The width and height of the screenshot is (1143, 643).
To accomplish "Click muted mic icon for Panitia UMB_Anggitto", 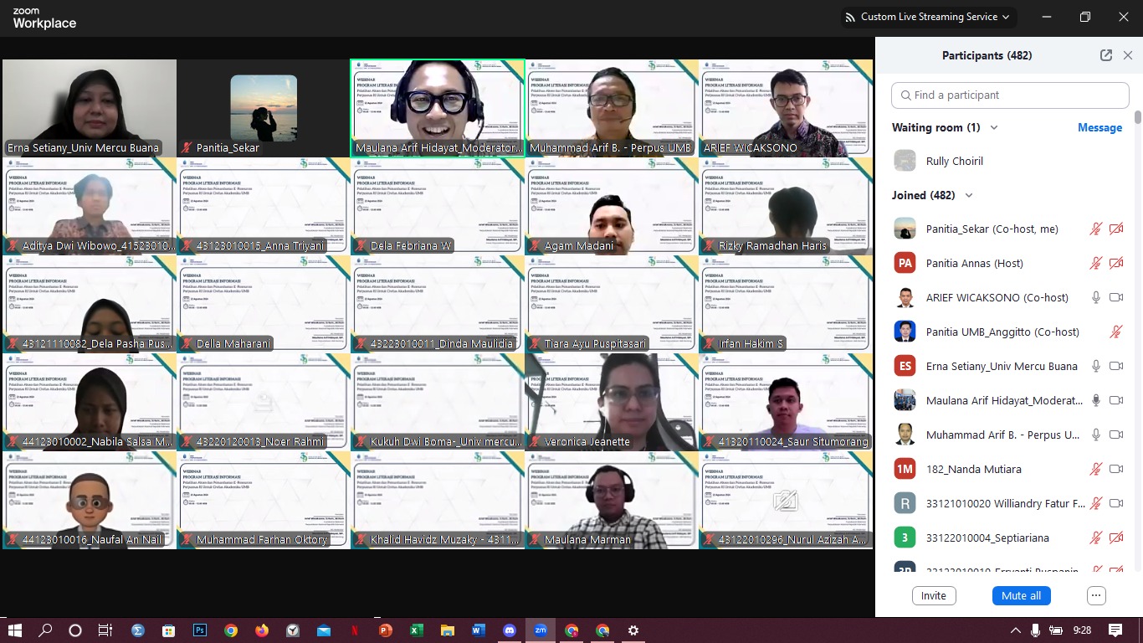I will pos(1115,332).
